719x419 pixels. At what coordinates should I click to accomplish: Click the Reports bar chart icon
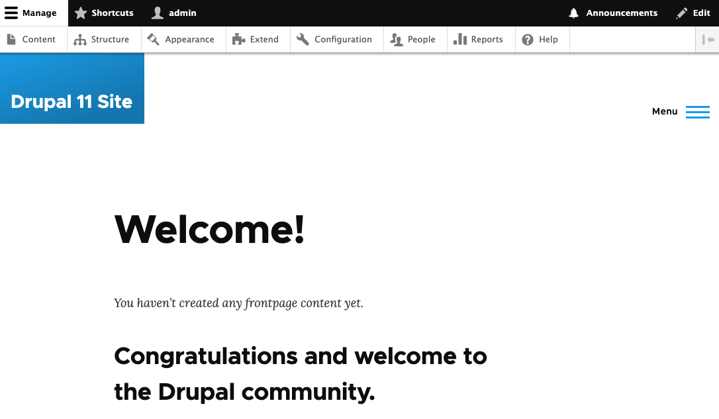click(460, 40)
